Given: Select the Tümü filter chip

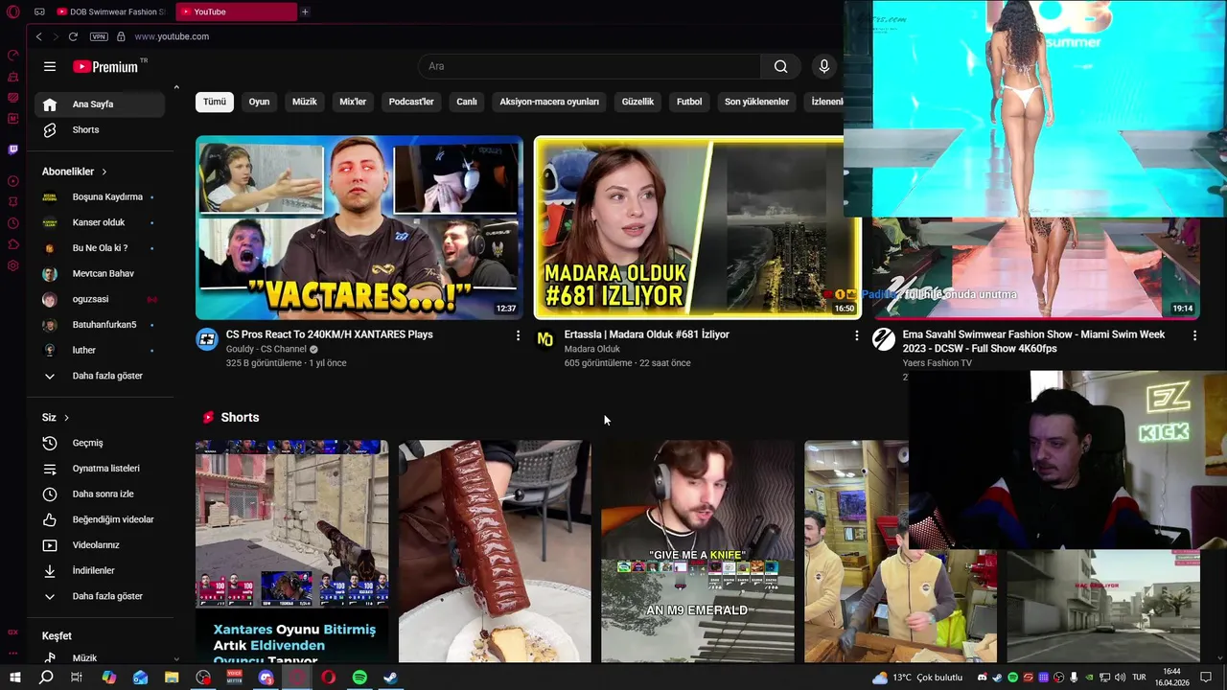Looking at the screenshot, I should 215,102.
